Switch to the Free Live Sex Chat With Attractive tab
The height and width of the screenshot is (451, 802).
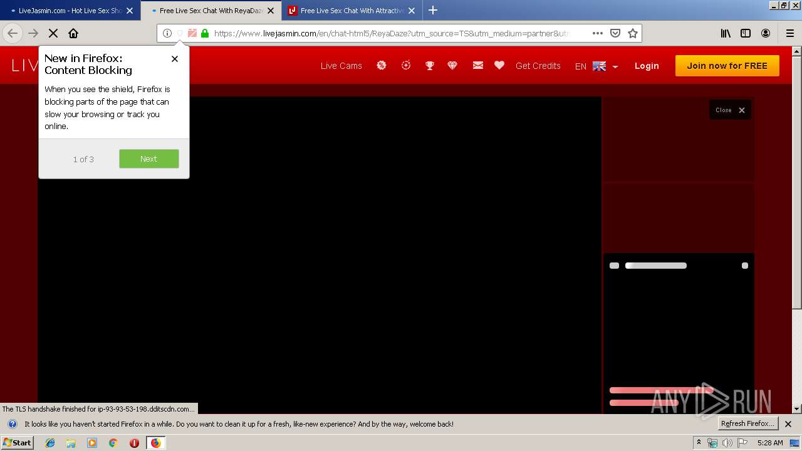tap(352, 11)
